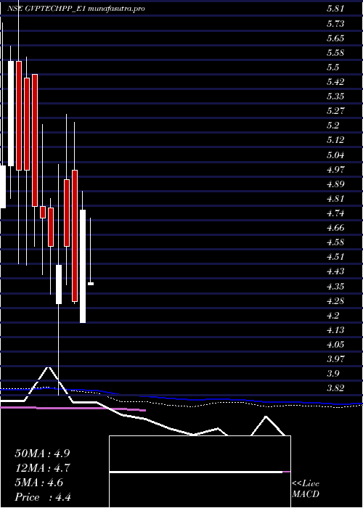Screen dimensions: 363x508
Task: Click the 5.65 price axis label
Action: (x=335, y=38)
